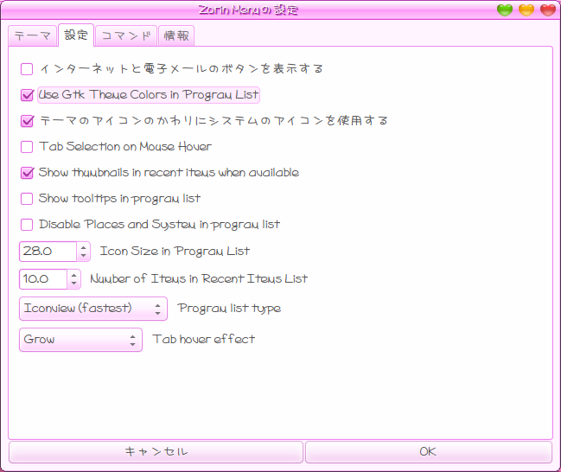Click the 'Tab hover effect' label
Viewport: 561px width, 472px height.
pos(204,339)
